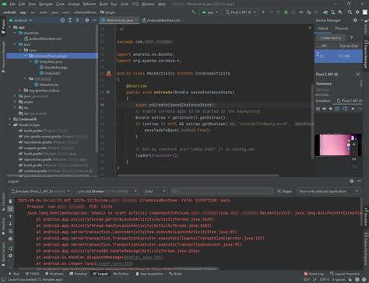Click emulator rotate left icon
This screenshot has height=283, width=369.
[x=337, y=109]
